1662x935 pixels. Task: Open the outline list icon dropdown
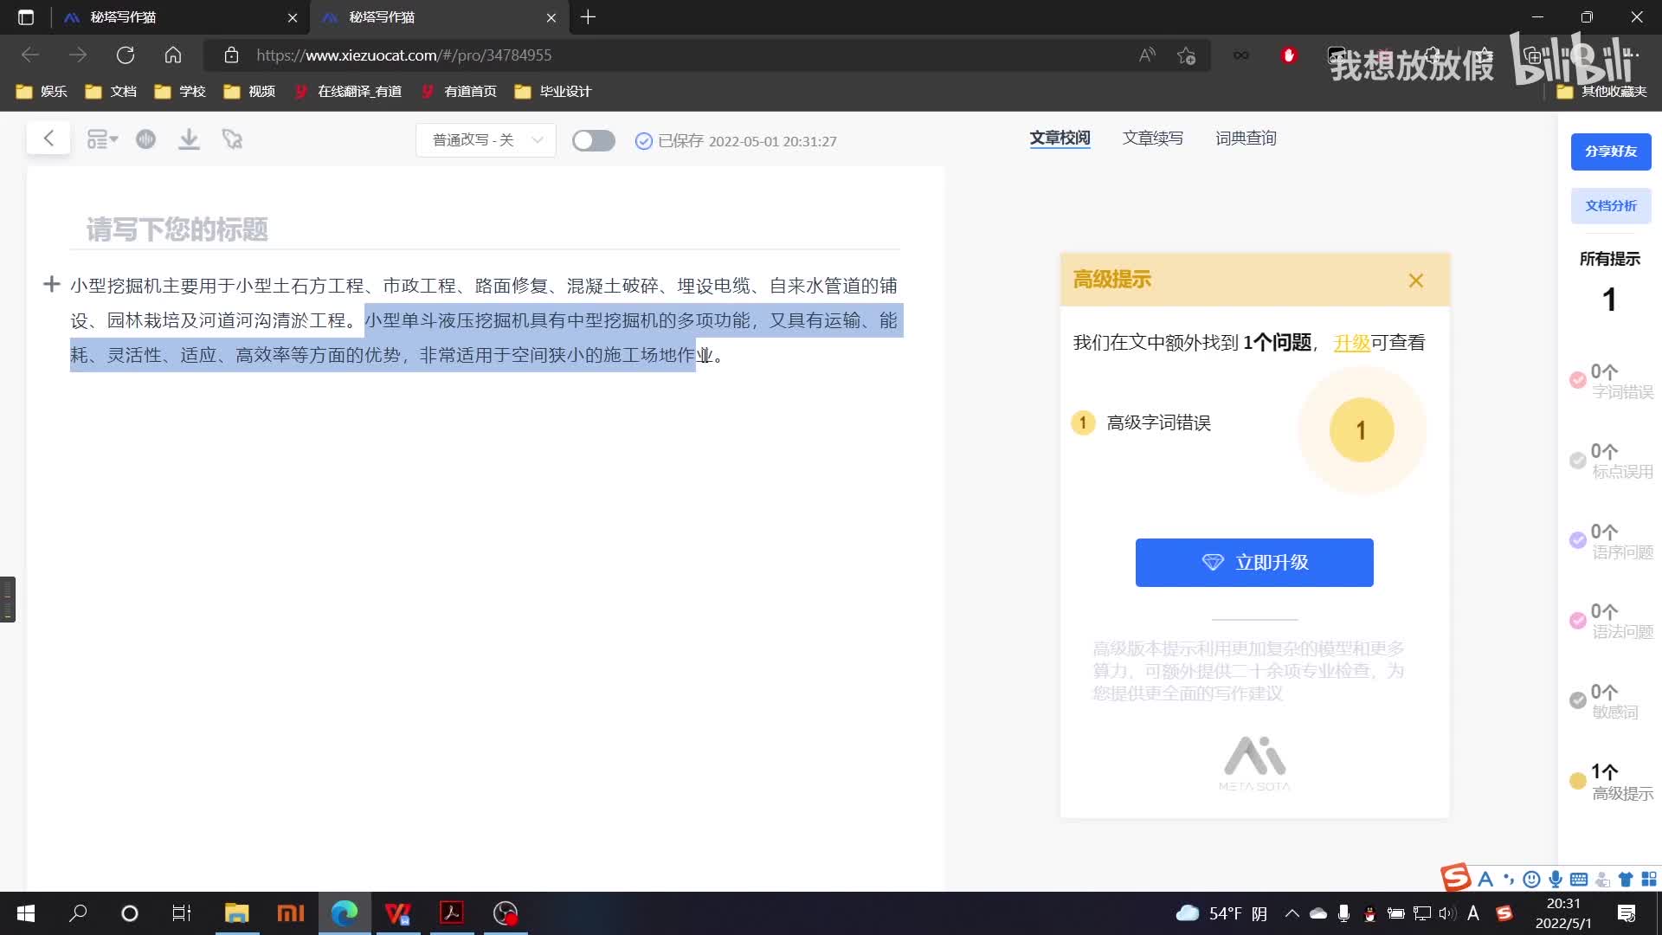point(102,139)
